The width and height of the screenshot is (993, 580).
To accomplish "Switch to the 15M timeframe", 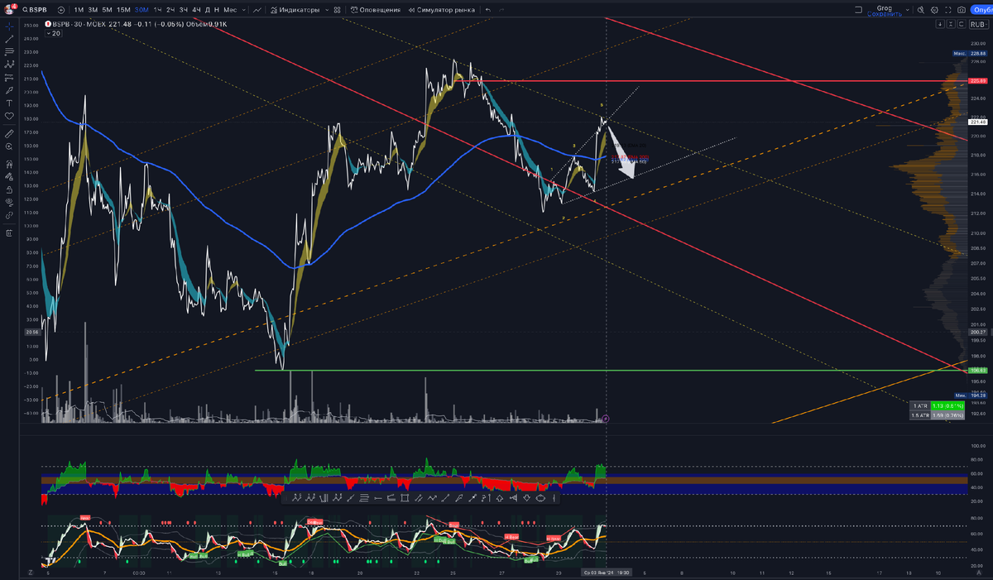I will [x=124, y=10].
